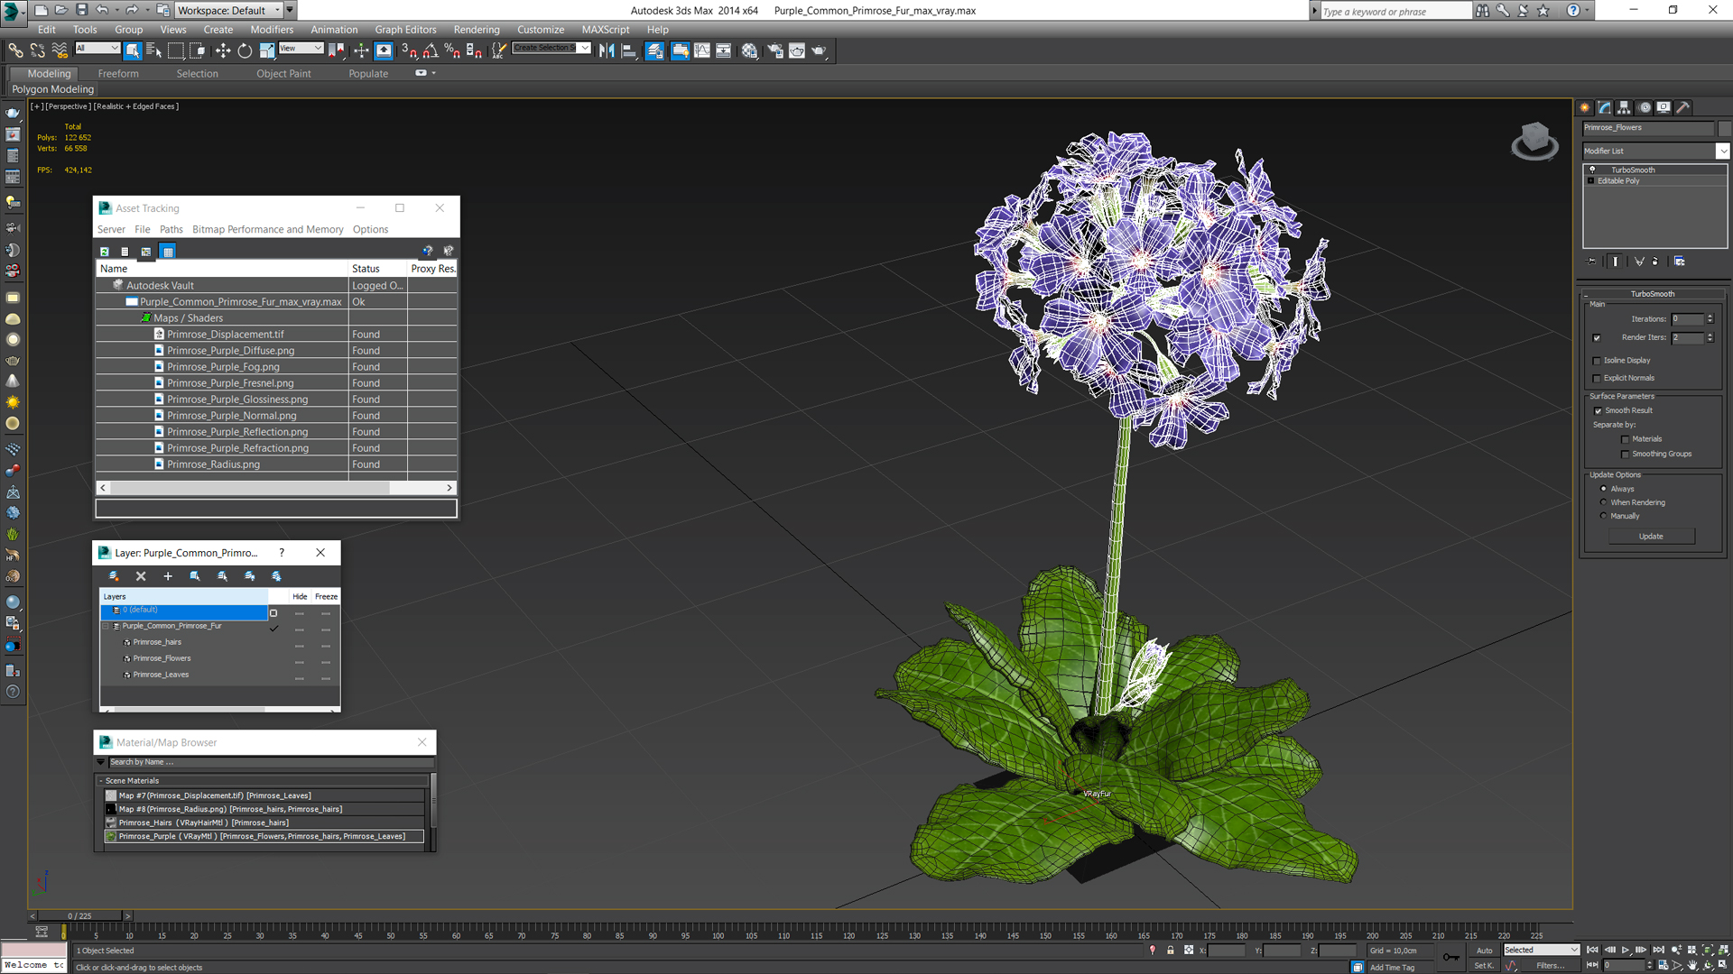Image resolution: width=1733 pixels, height=974 pixels.
Task: Toggle the Percent Snap tool
Action: pyautogui.click(x=452, y=51)
